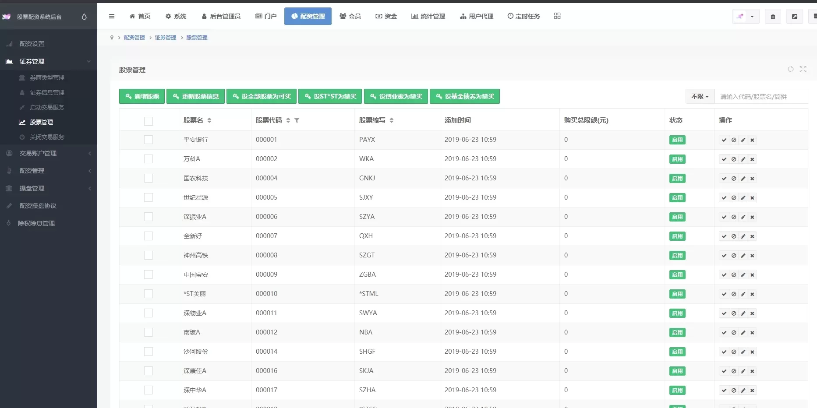Image resolution: width=817 pixels, height=408 pixels.
Task: Open the 后台管理员 top navigation tab
Action: [x=221, y=16]
